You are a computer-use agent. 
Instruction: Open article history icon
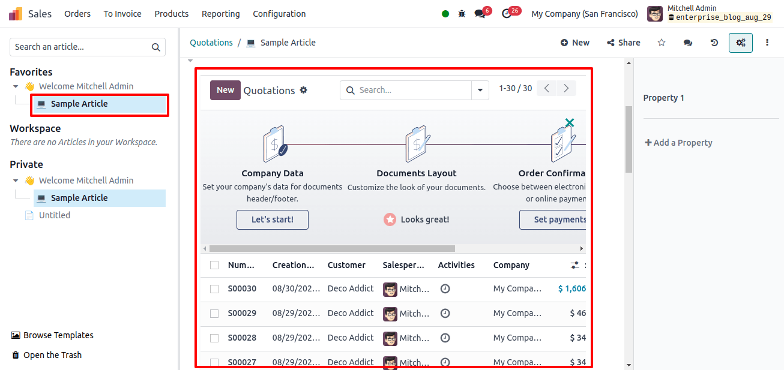point(714,43)
